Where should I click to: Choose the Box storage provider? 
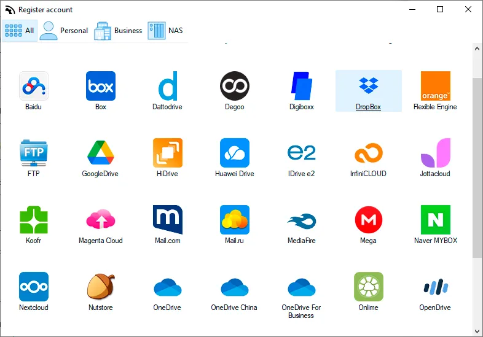coord(101,86)
